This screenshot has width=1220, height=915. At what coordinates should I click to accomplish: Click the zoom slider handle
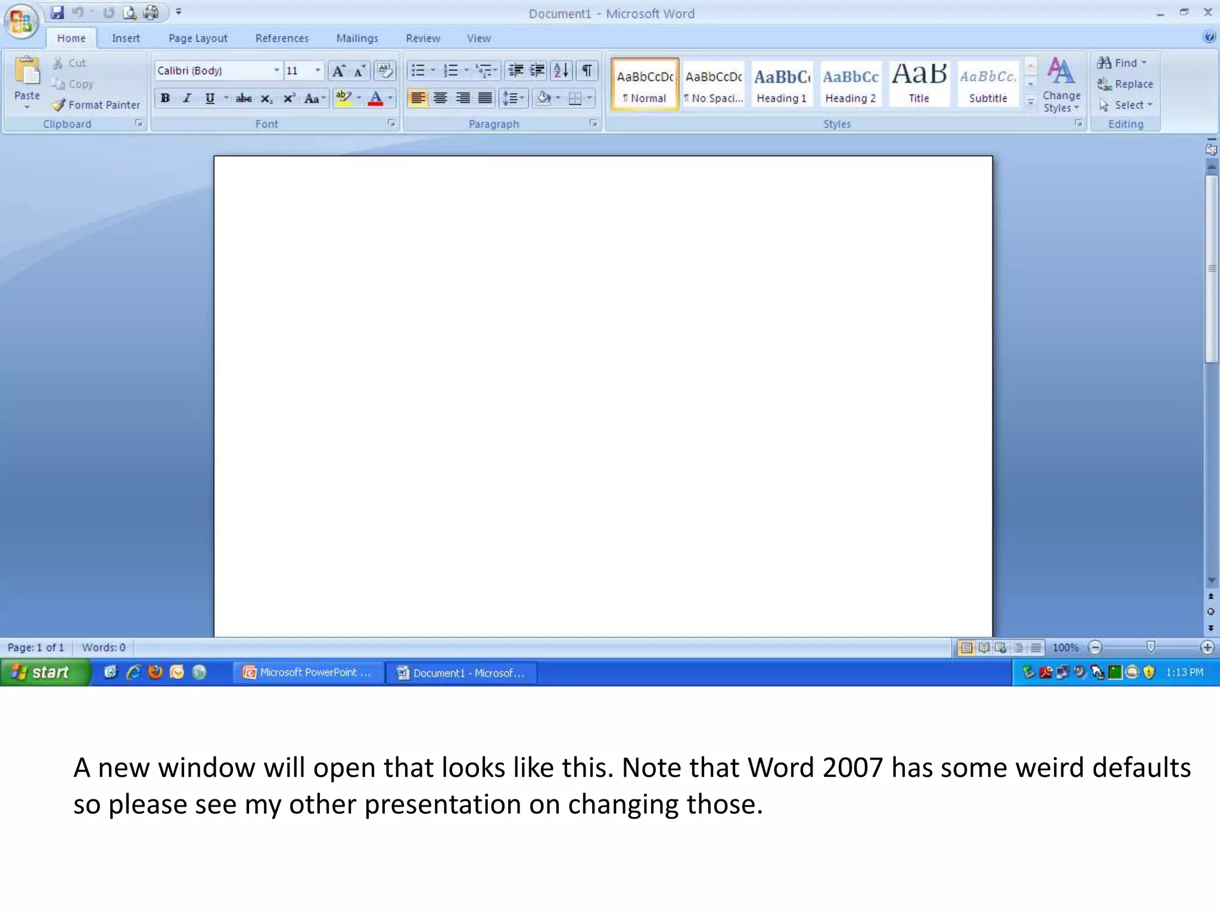point(1151,647)
